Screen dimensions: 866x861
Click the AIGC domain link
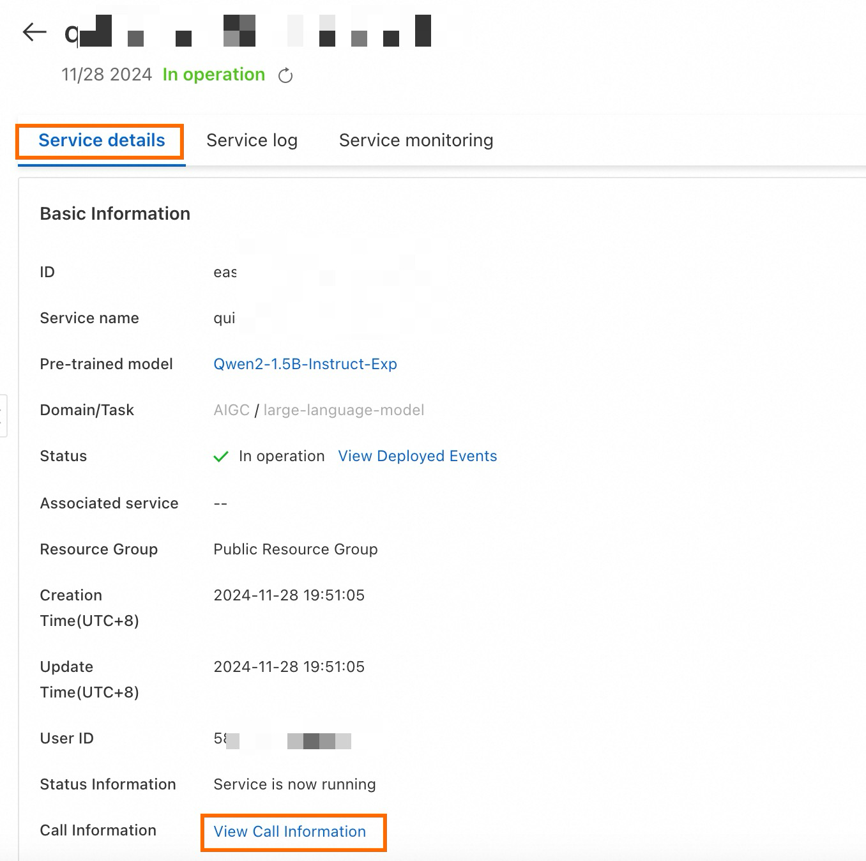coord(231,410)
